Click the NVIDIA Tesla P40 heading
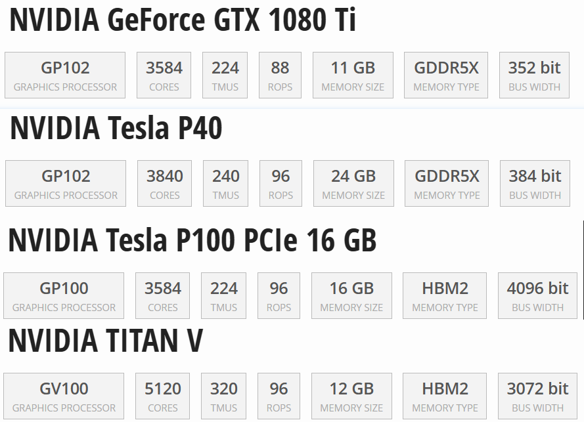This screenshot has width=584, height=422. [116, 129]
